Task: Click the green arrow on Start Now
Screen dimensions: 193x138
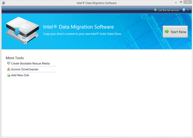Action: pos(167,32)
